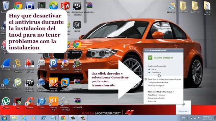
Task: Select 'Activar el producto...' entry
Action: (156, 98)
